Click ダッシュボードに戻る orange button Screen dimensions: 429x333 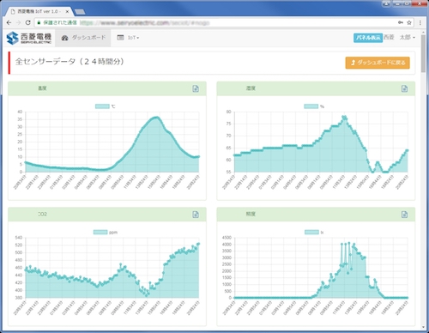click(x=378, y=63)
